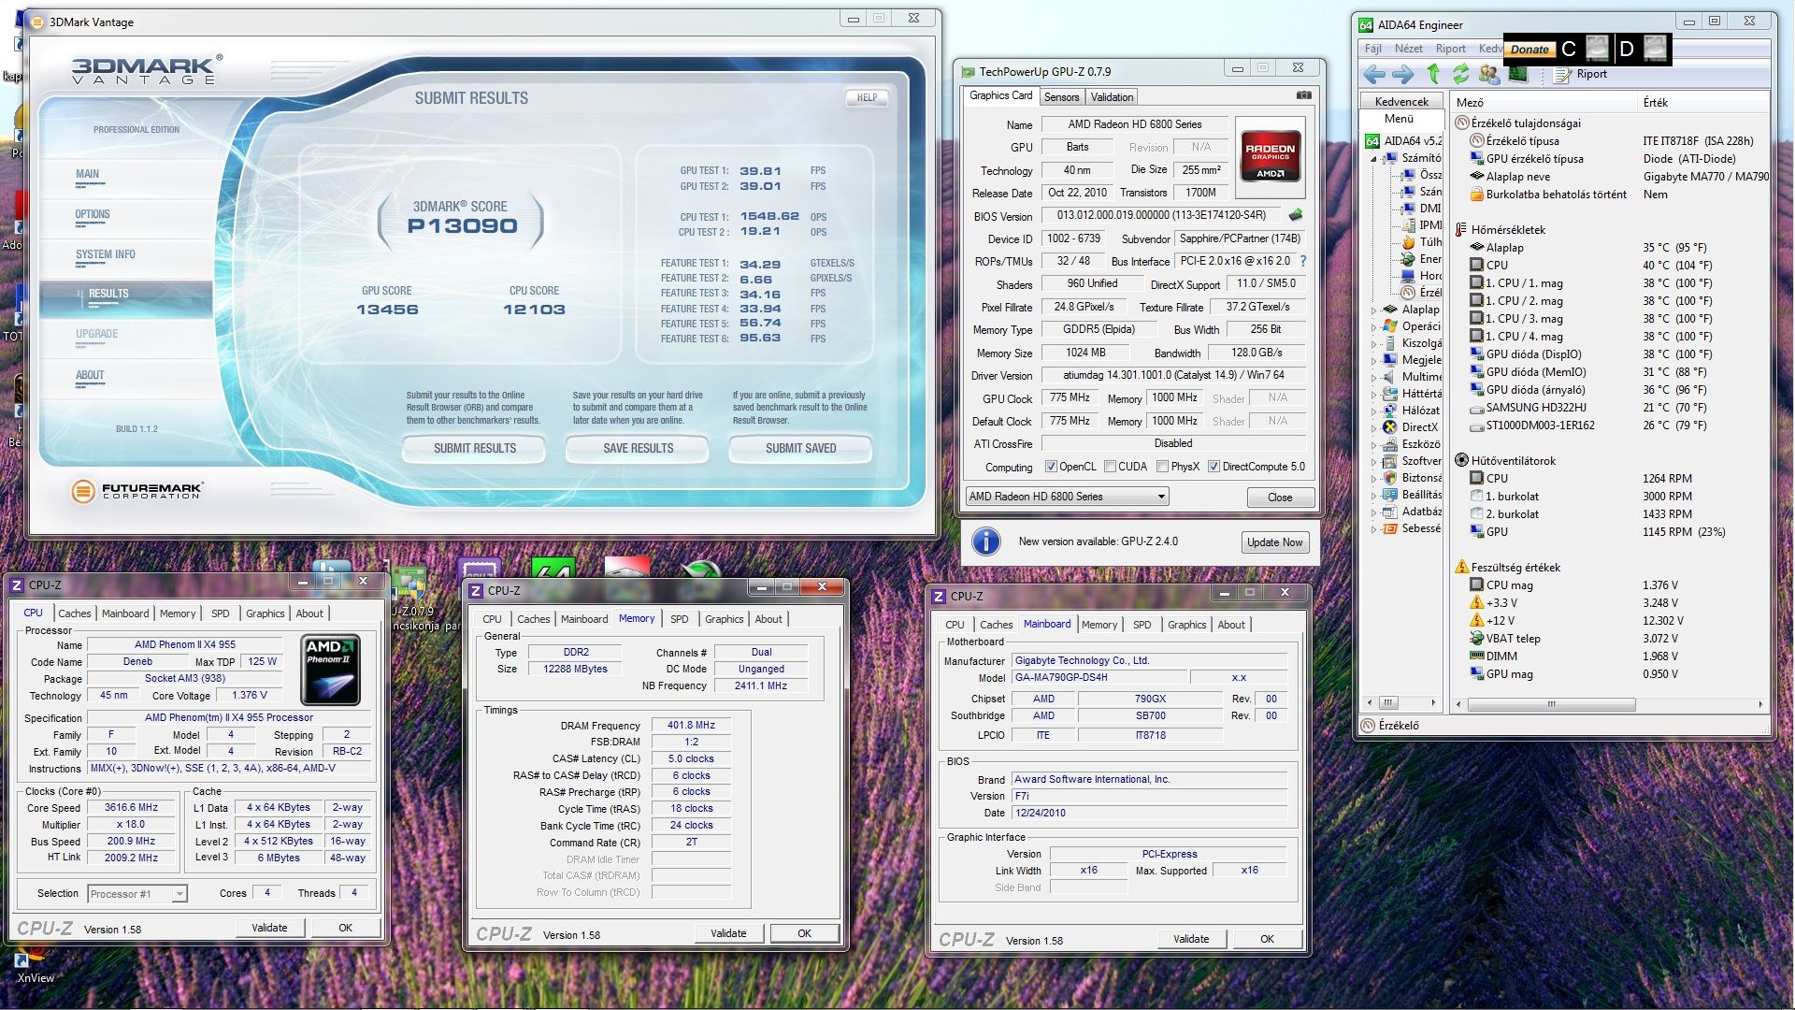Screen dimensions: 1795x1010
Task: Click the blue info icon under GPU-Z
Action: coord(986,541)
